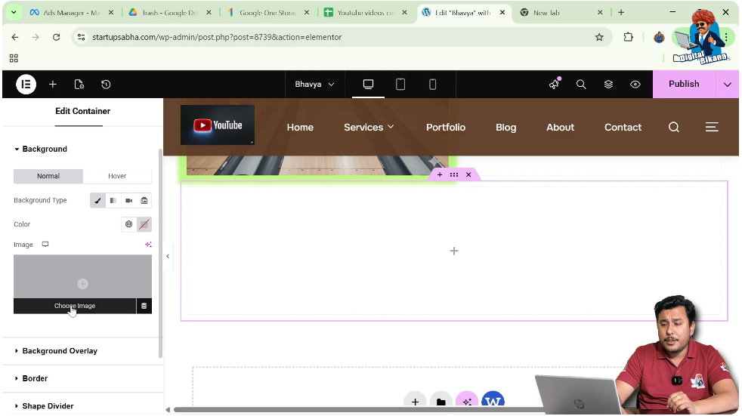Preview changes with the eye icon

[635, 85]
